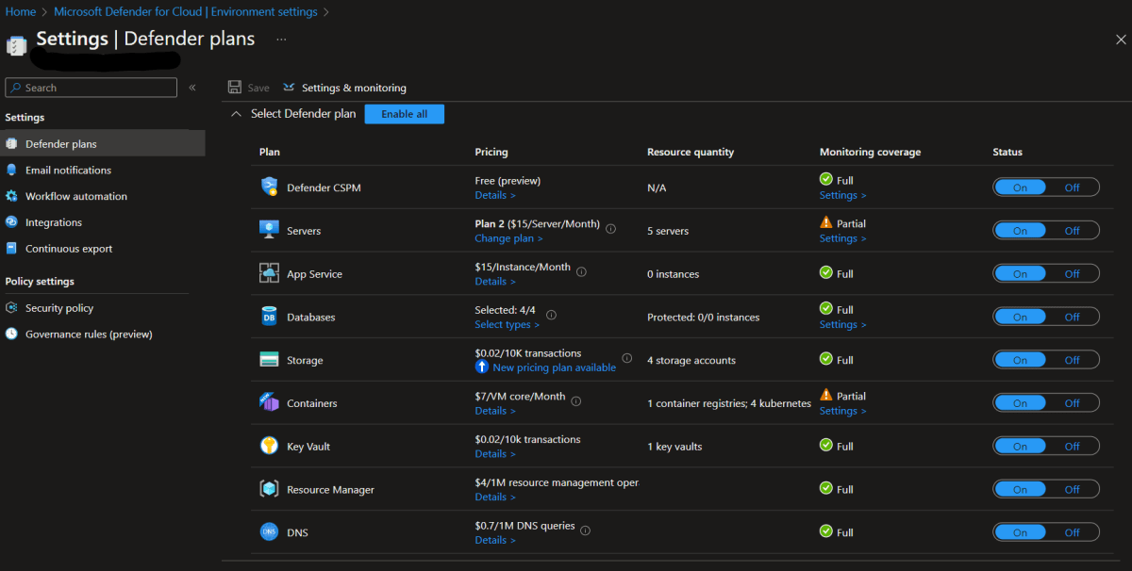Click New pricing plan available link

(554, 367)
